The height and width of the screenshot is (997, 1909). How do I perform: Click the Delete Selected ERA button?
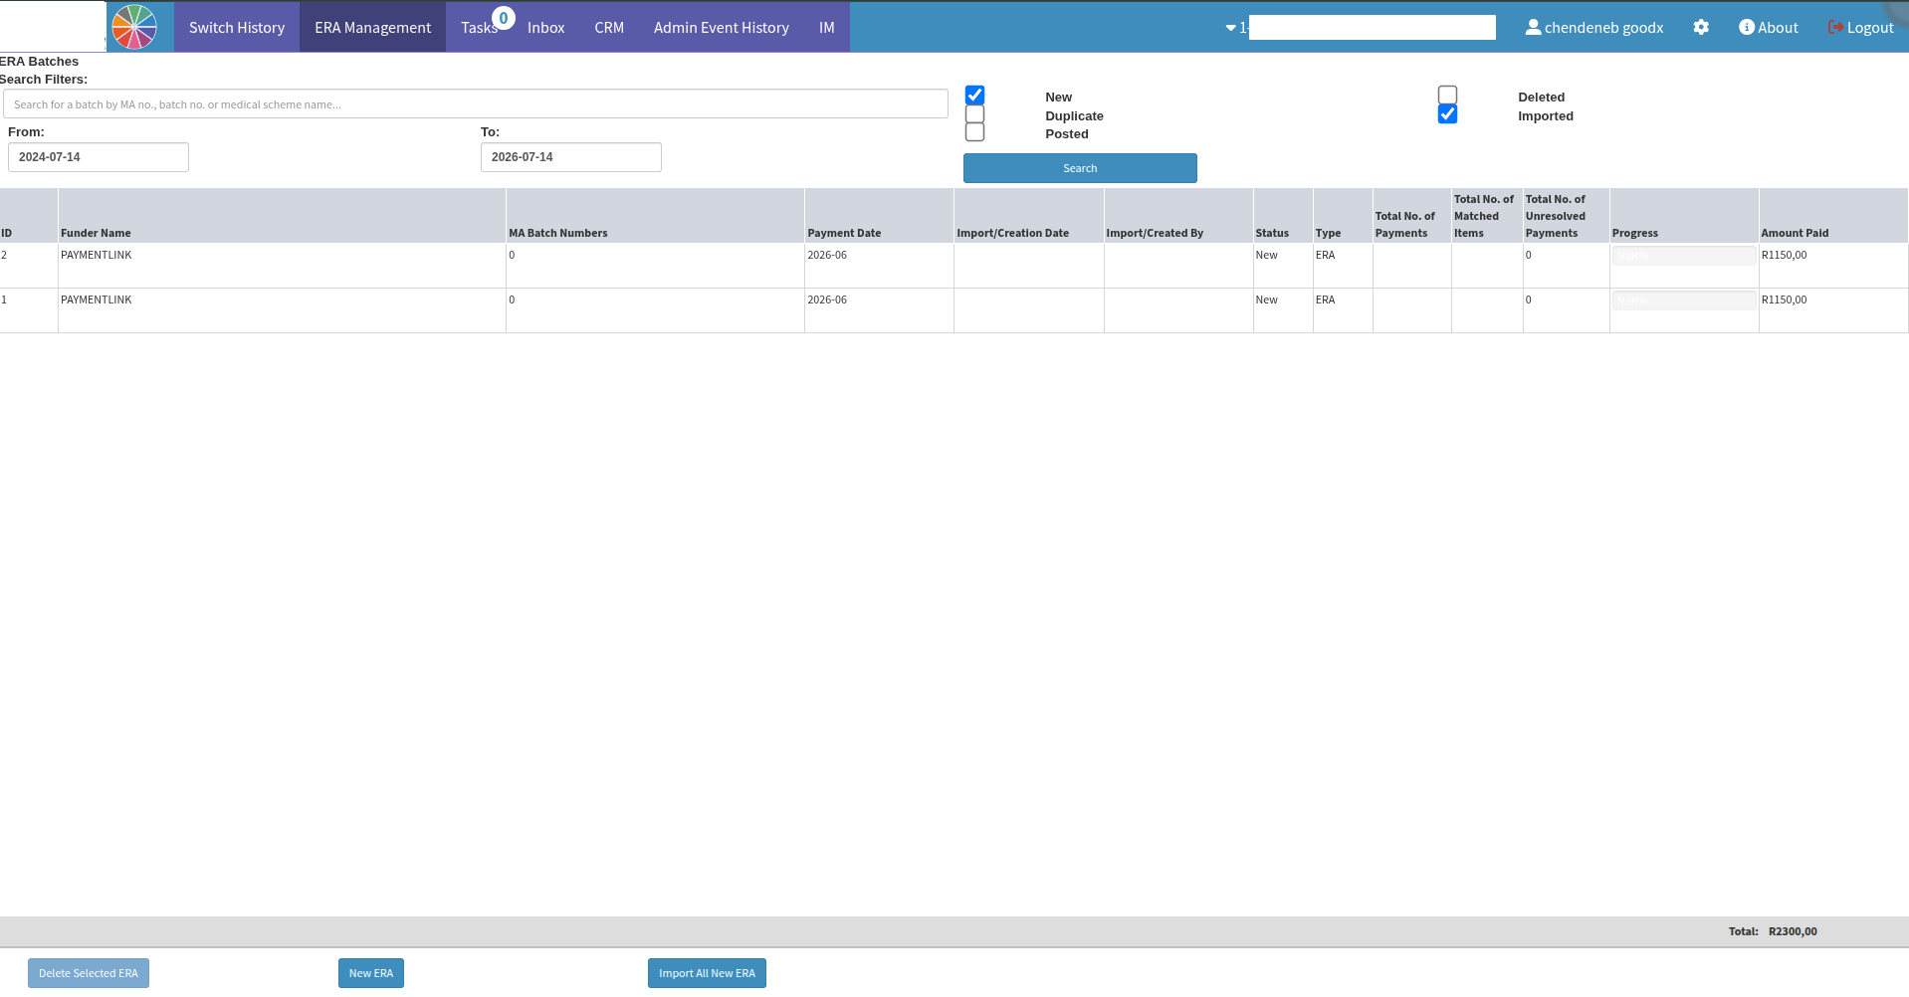pos(89,973)
